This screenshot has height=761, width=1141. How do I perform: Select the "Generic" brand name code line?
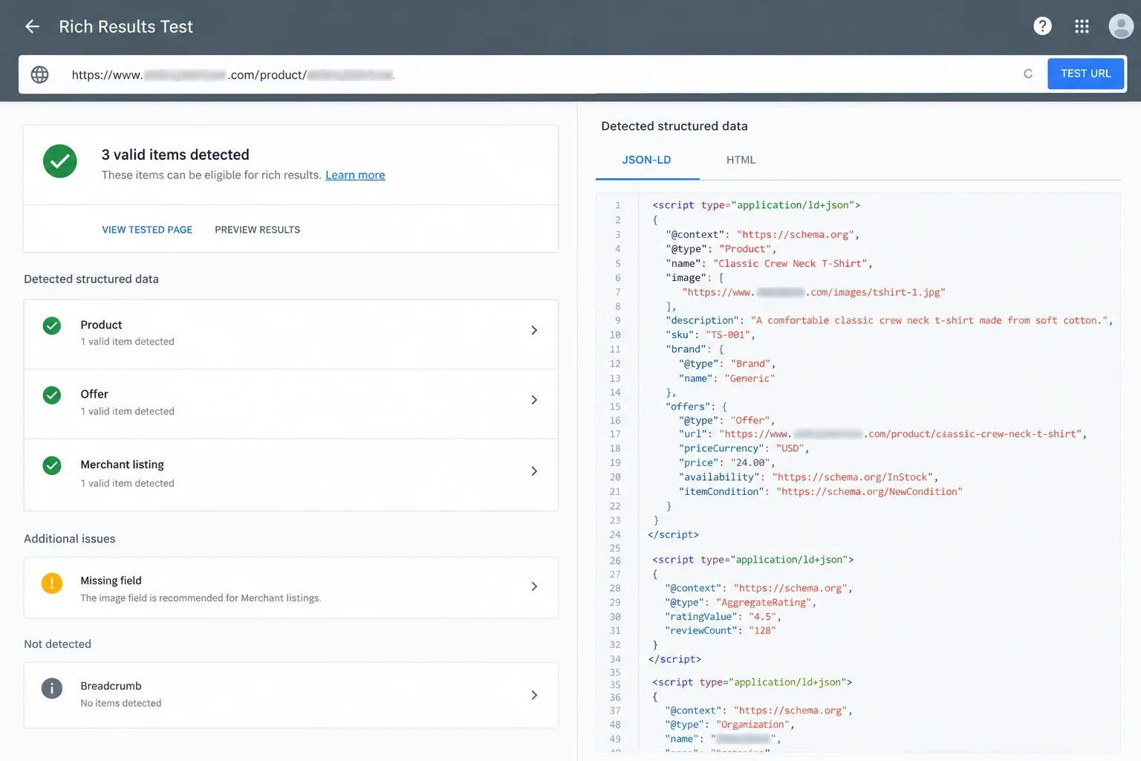(x=726, y=378)
